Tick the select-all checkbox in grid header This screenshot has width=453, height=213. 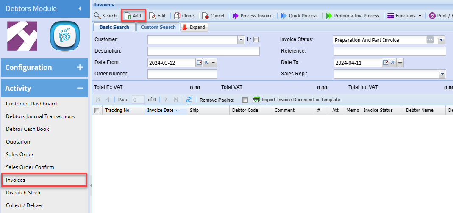[97, 110]
